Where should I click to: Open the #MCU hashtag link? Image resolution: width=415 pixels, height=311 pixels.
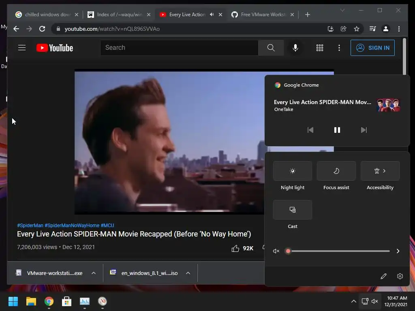pyautogui.click(x=107, y=225)
